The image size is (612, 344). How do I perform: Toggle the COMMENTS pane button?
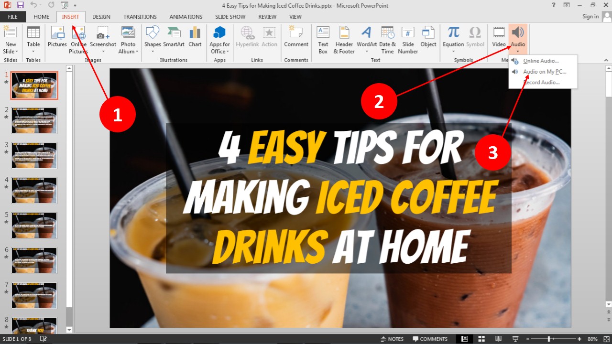(430, 339)
